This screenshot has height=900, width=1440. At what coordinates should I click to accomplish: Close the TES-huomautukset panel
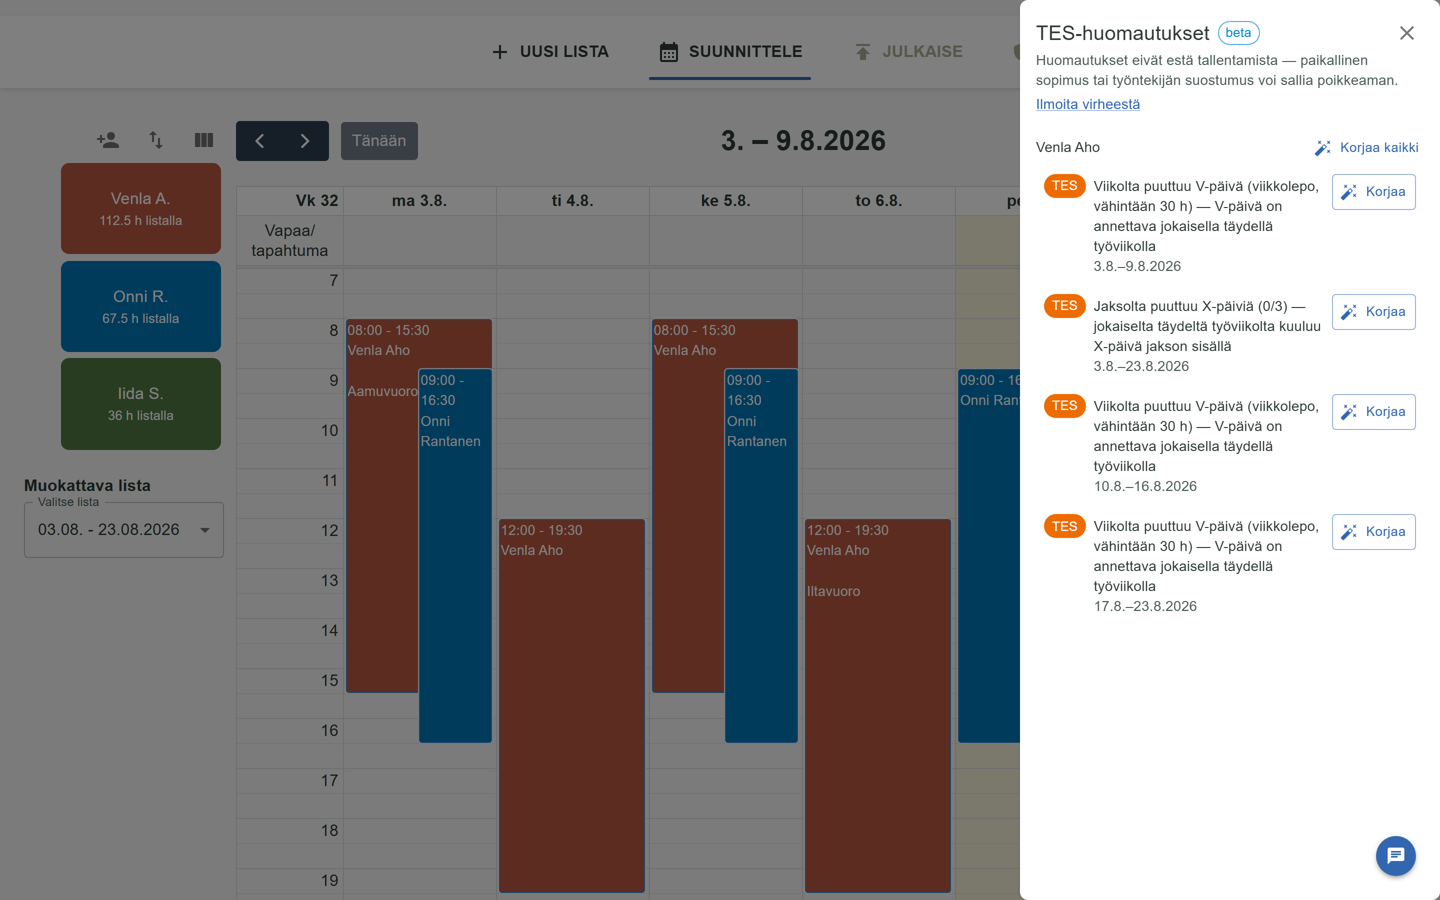1406,33
